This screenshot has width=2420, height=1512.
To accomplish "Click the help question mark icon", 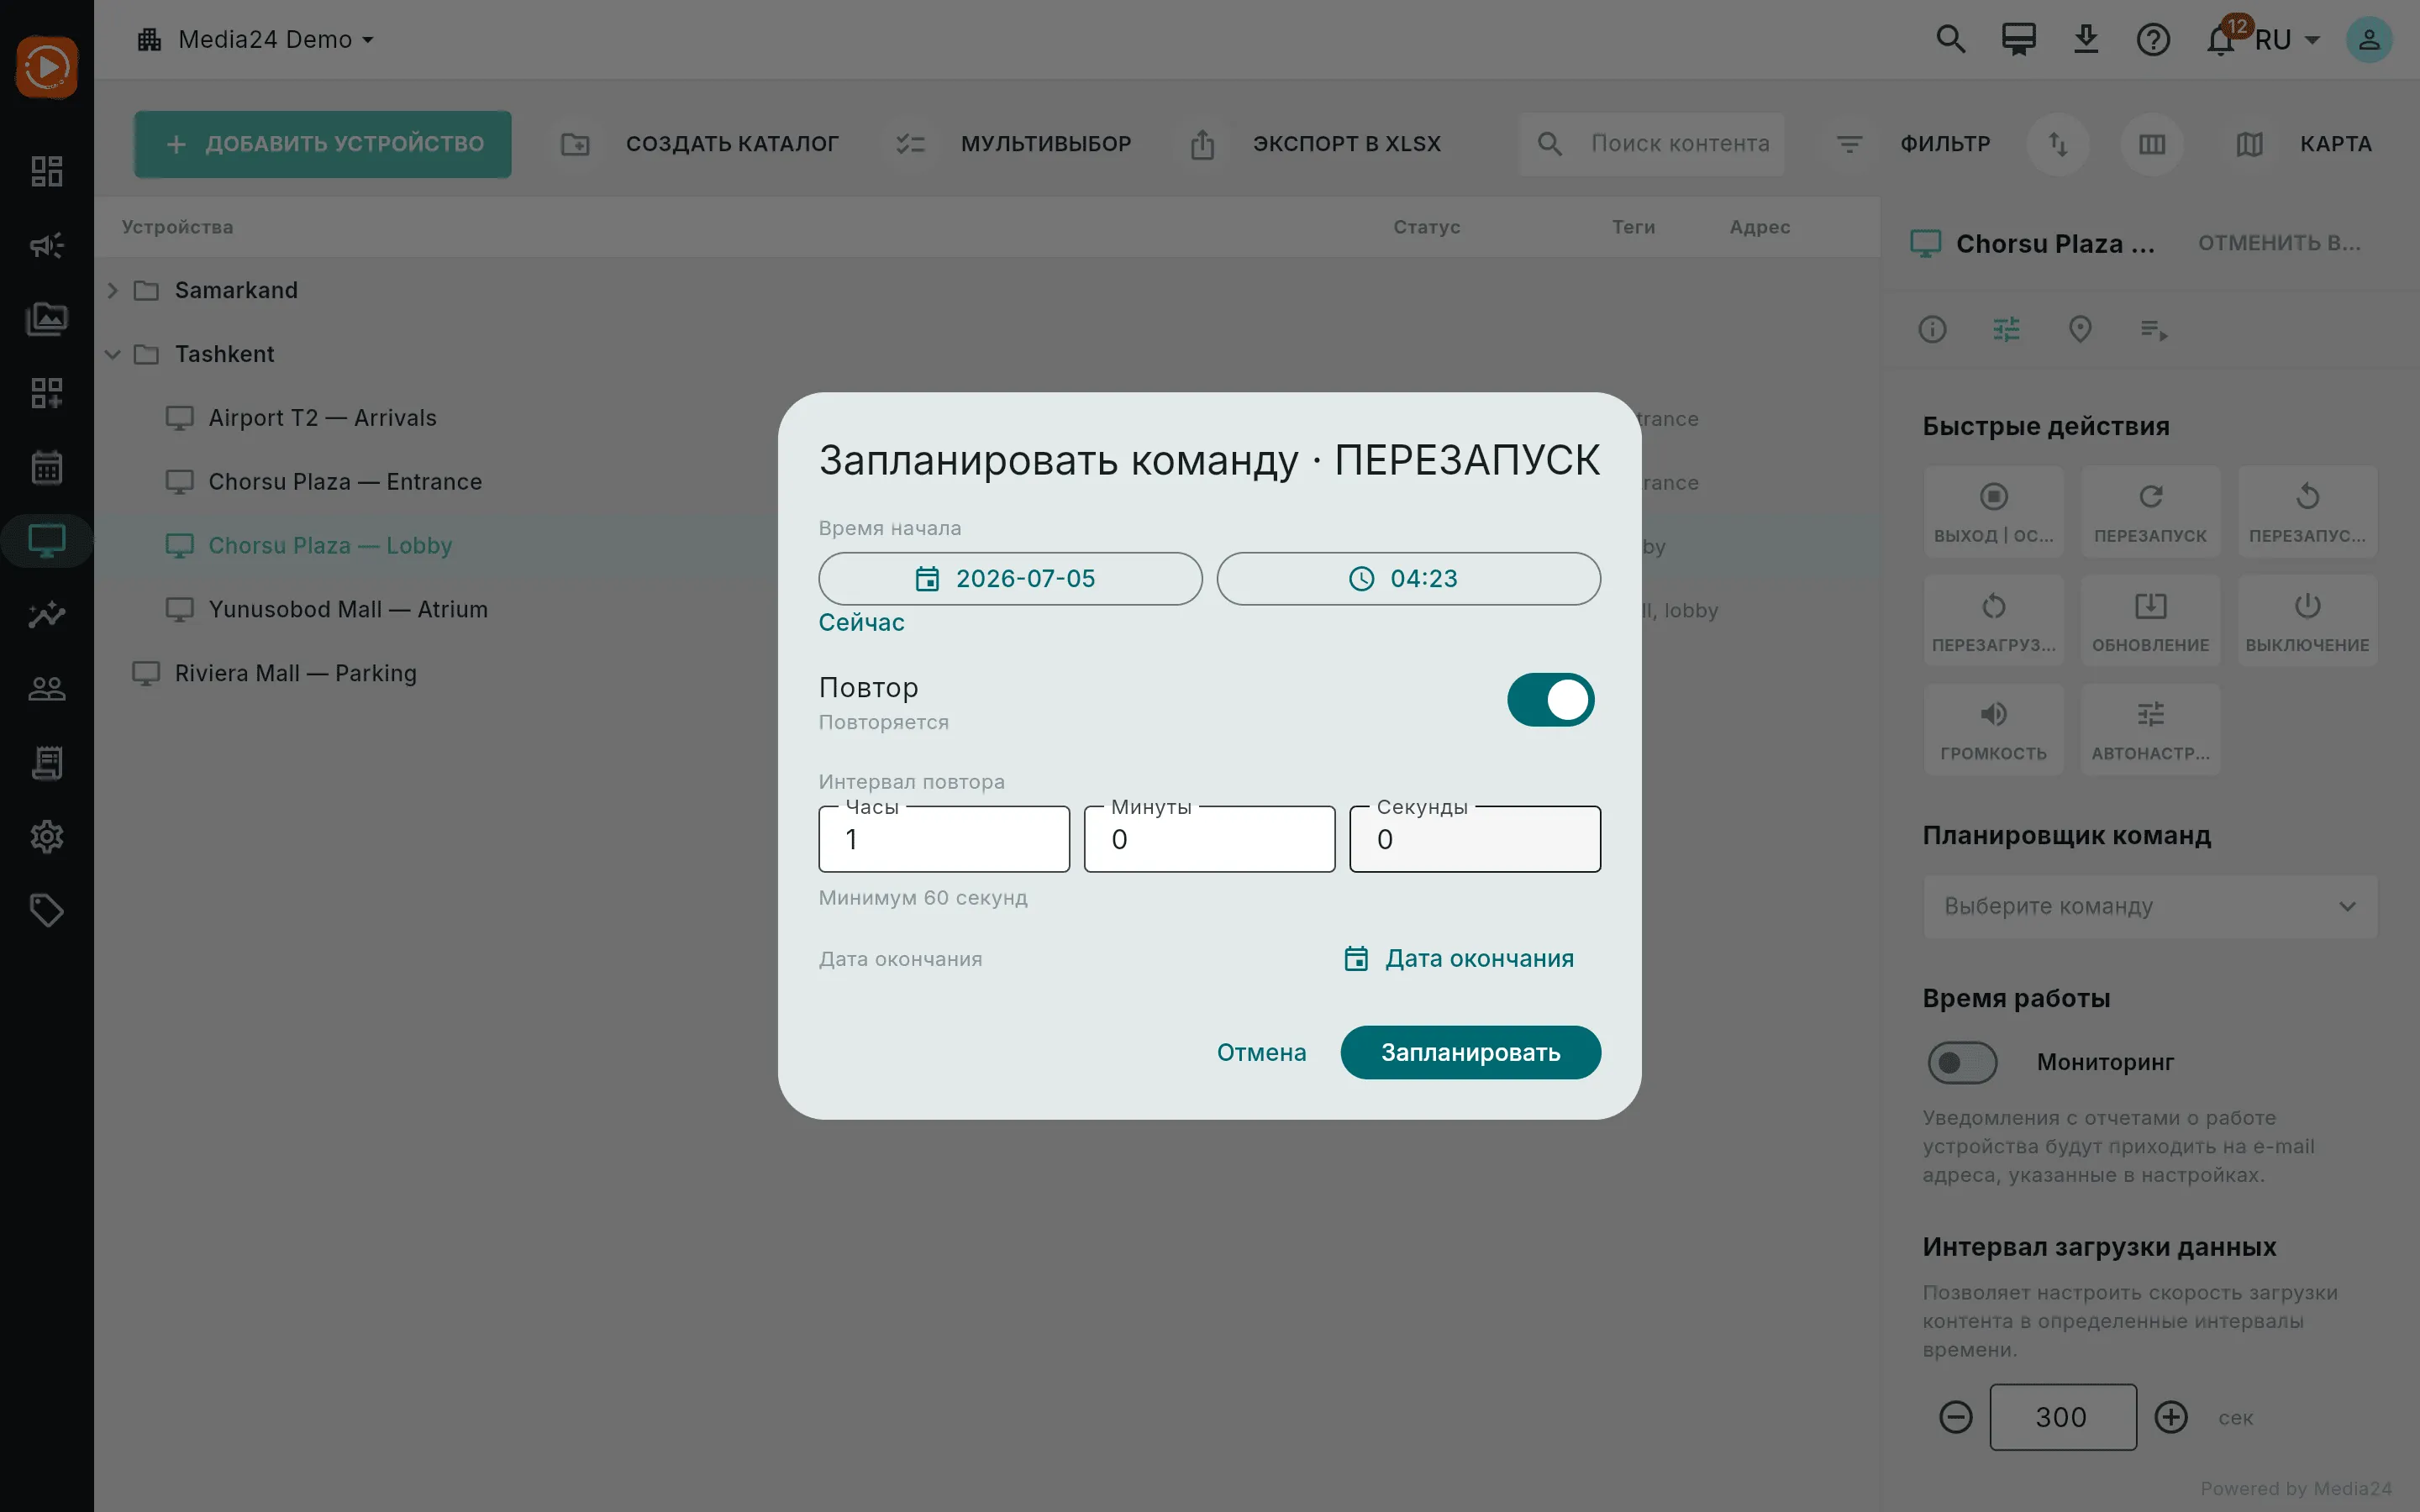I will (x=2153, y=40).
